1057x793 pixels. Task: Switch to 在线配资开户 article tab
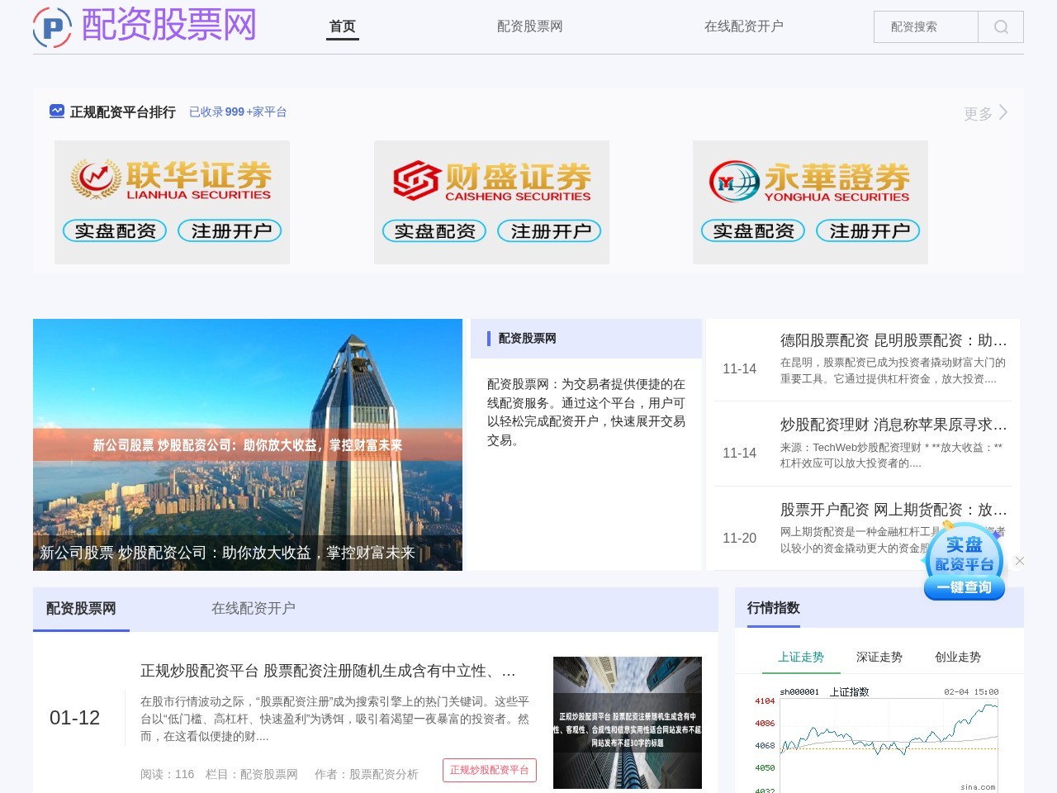pyautogui.click(x=254, y=609)
